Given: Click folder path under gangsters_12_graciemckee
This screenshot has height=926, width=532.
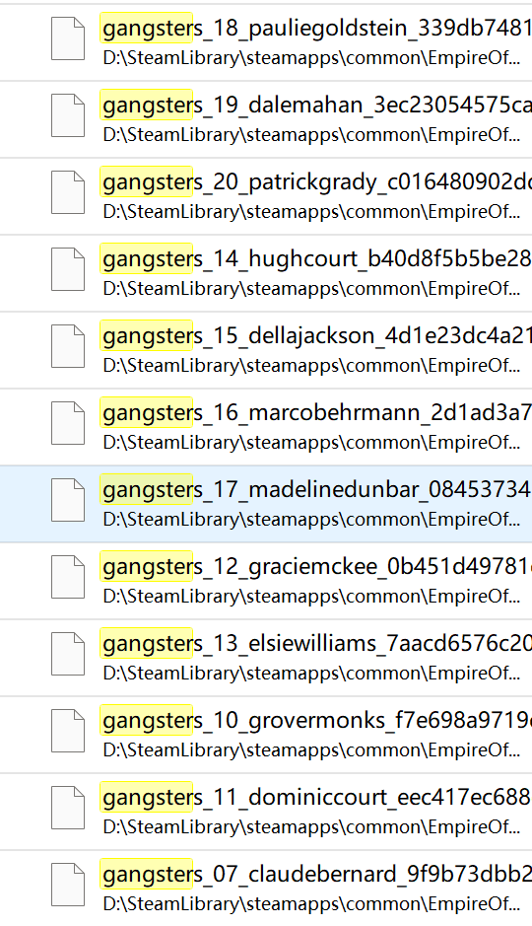Looking at the screenshot, I should (x=311, y=597).
